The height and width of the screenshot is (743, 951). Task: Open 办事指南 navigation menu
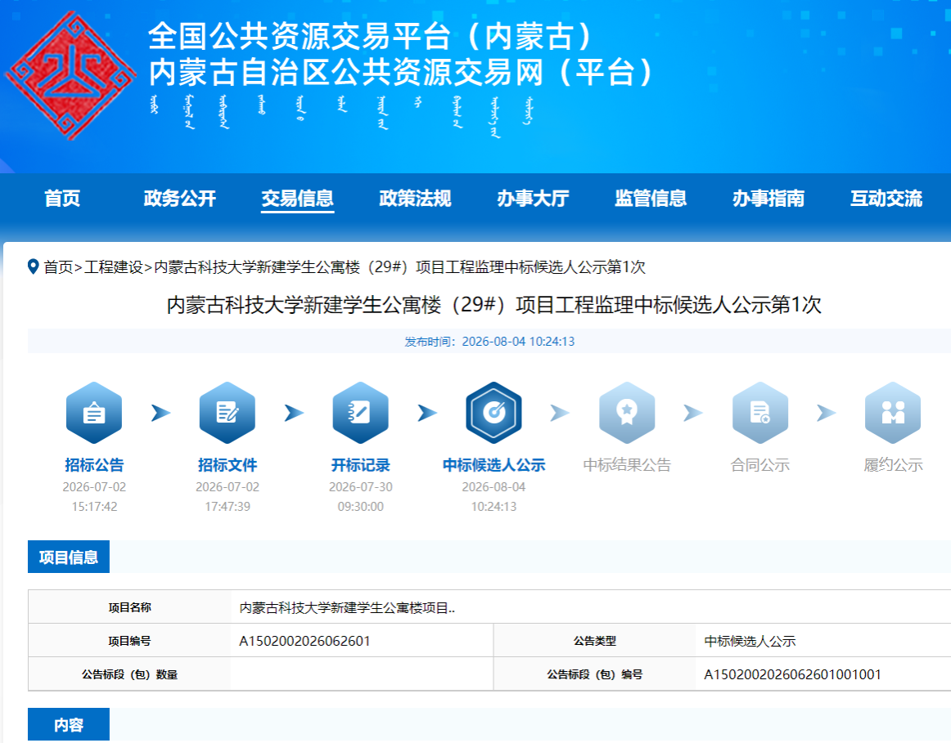point(768,198)
